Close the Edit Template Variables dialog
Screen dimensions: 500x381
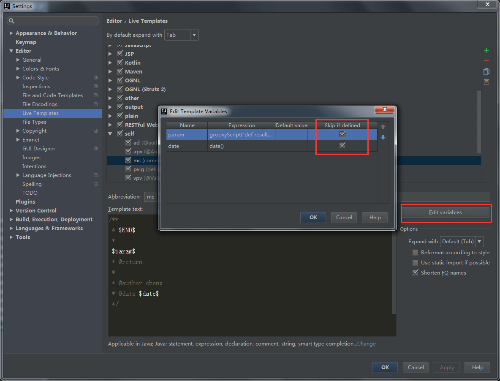coord(385,109)
